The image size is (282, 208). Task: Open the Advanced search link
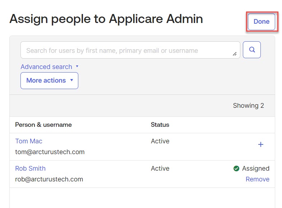(x=46, y=67)
